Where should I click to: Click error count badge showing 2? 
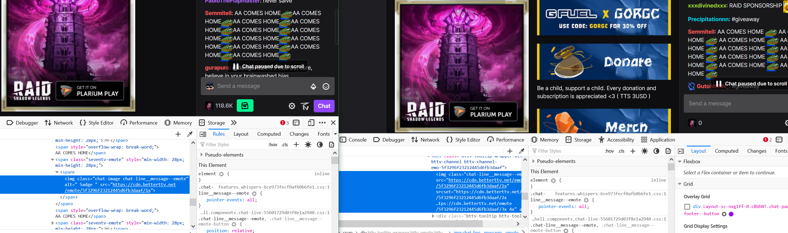pos(767,140)
